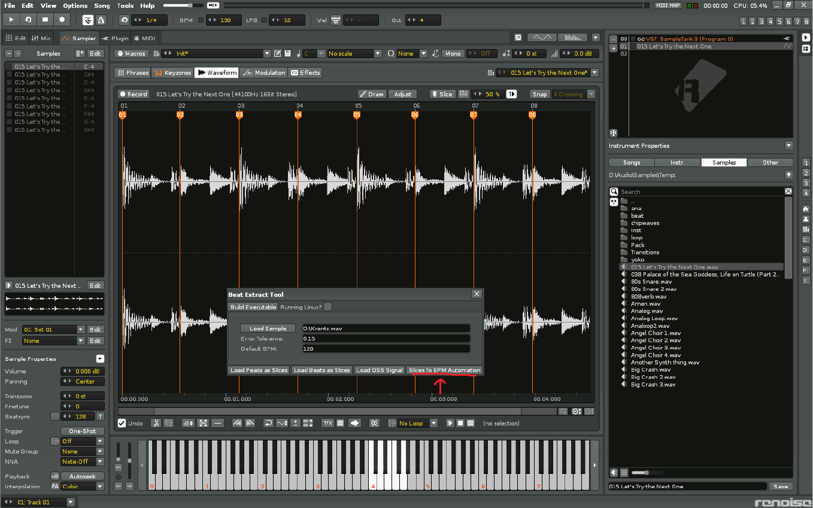The image size is (813, 508).
Task: Tick the Running Linux? checkbox
Action: click(x=327, y=307)
